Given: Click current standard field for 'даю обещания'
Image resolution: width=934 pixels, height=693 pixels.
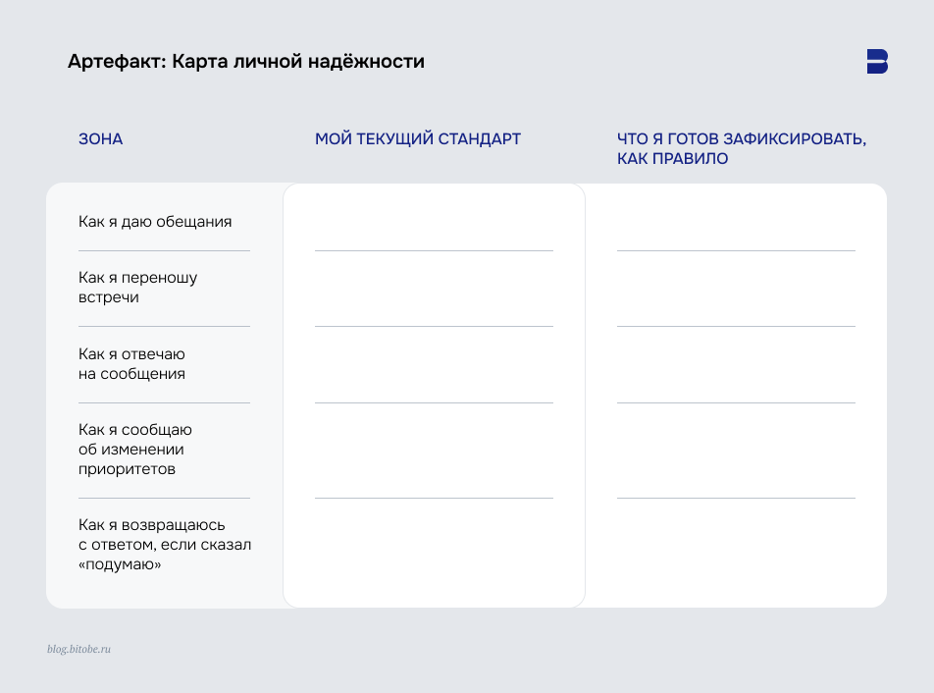Looking at the screenshot, I should (434, 222).
